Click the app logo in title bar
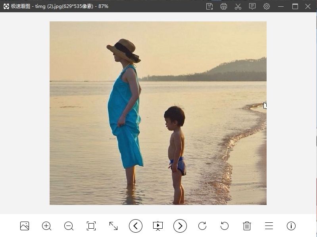Viewport: 317px width, 237px height. 6,6
